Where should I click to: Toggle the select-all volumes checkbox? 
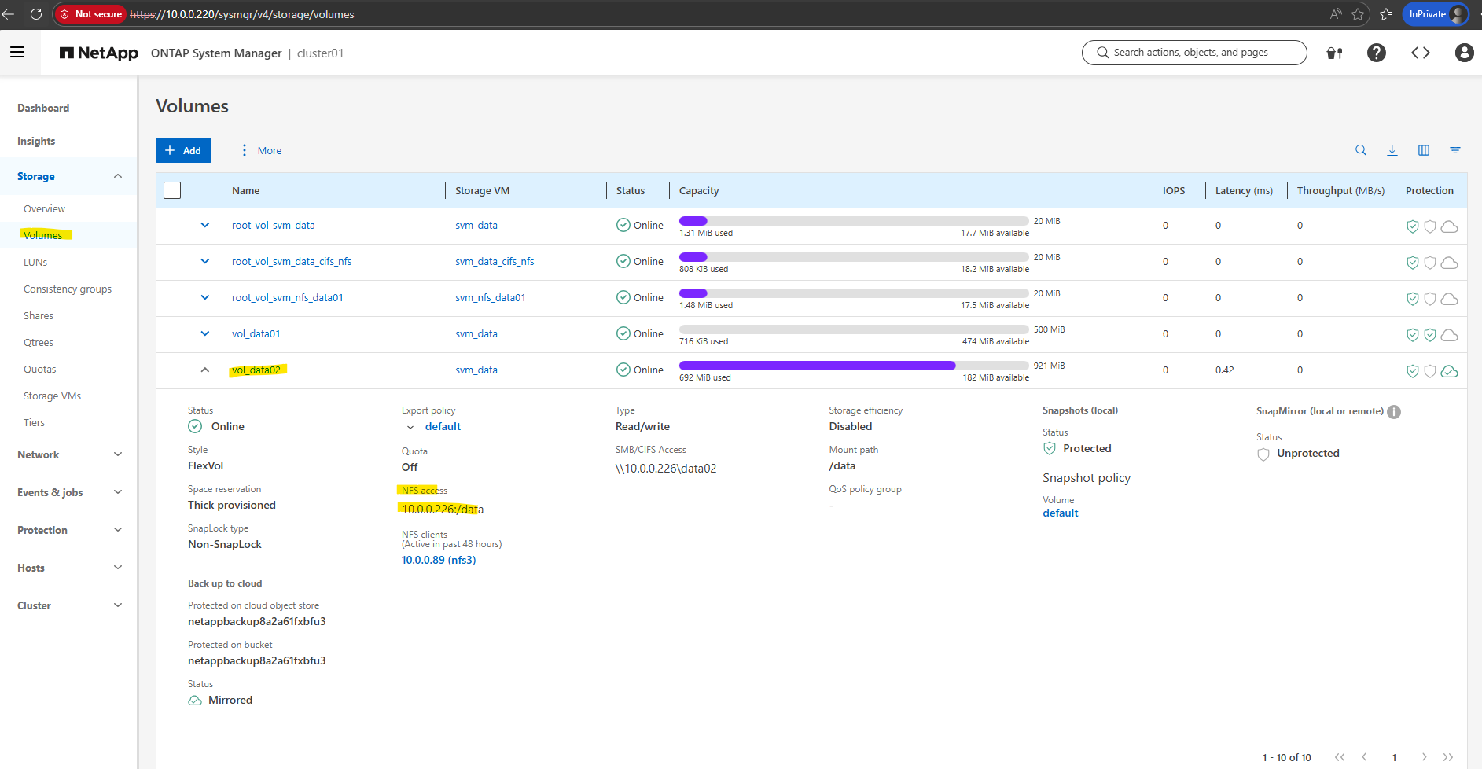pos(172,190)
